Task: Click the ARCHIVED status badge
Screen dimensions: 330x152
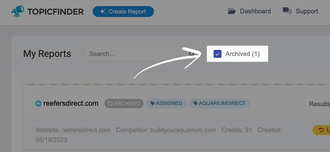Action: click(124, 103)
